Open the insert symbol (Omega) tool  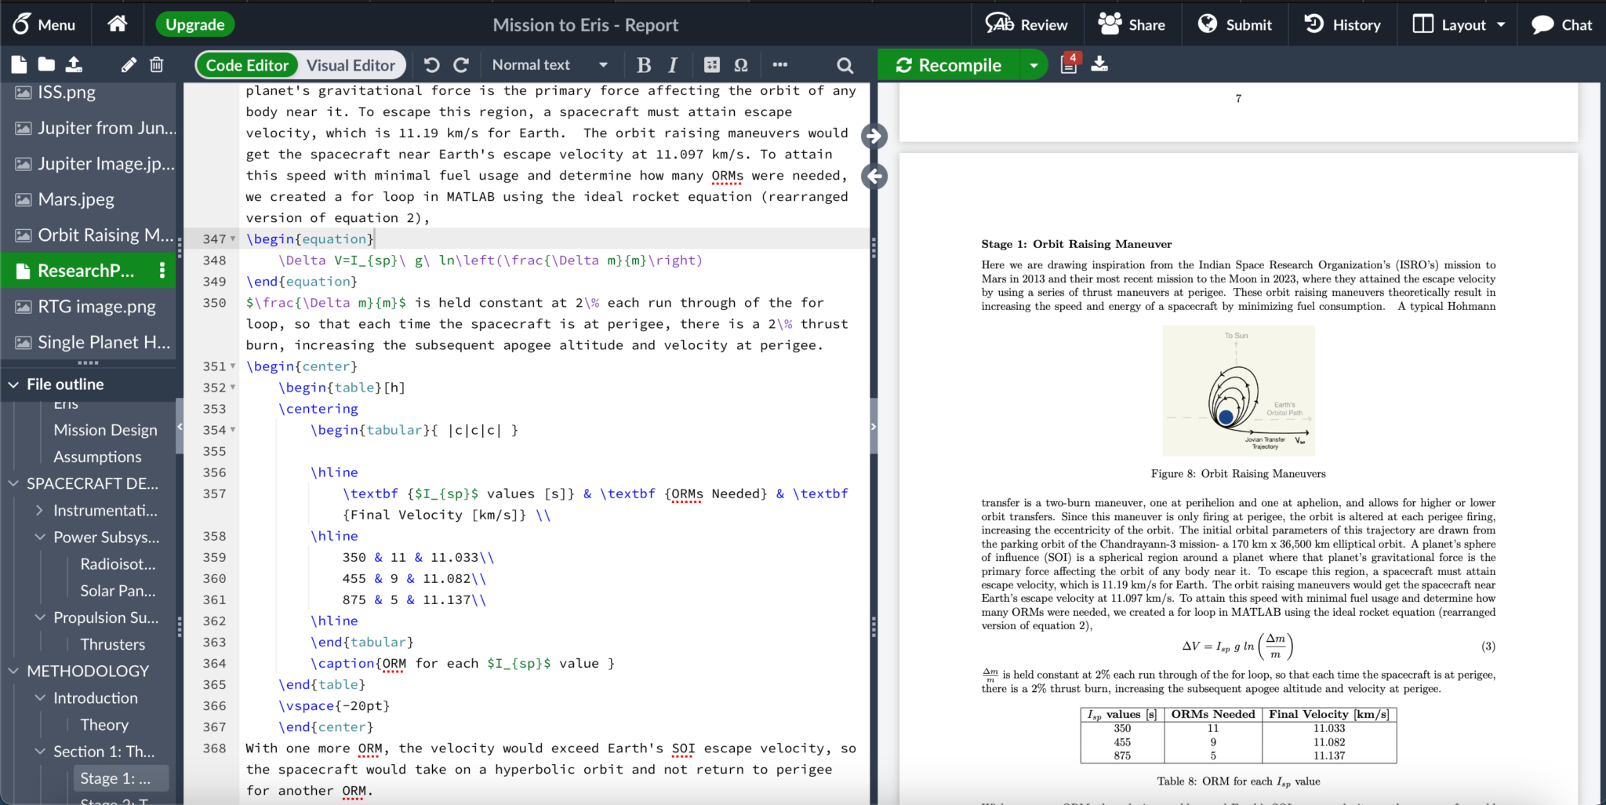pos(740,65)
